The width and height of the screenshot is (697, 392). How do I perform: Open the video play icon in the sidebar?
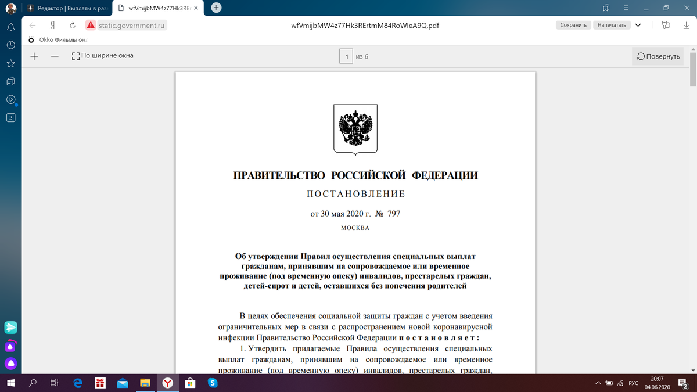pyautogui.click(x=10, y=99)
